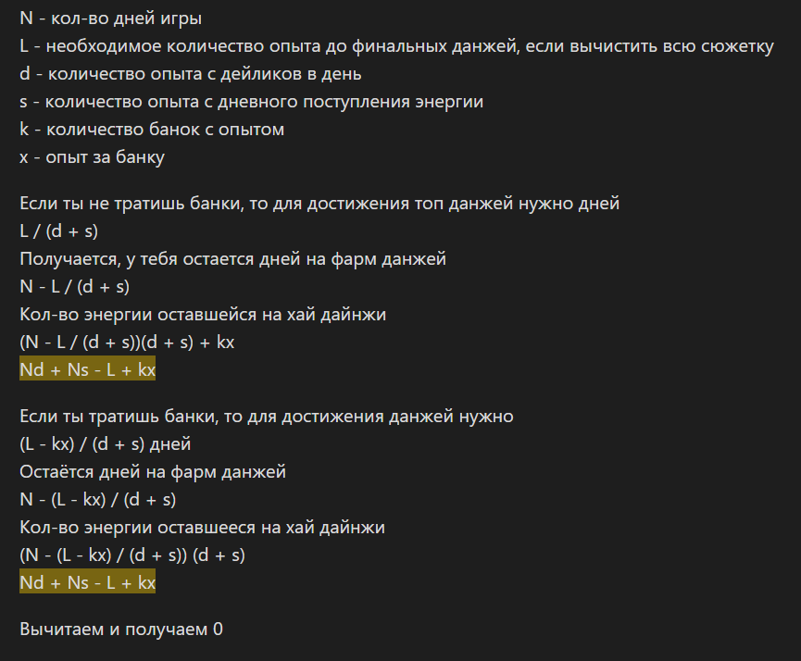The height and width of the screenshot is (661, 801).
Task: Click the formula ending with '(d + s) + kx'
Action: point(127,343)
